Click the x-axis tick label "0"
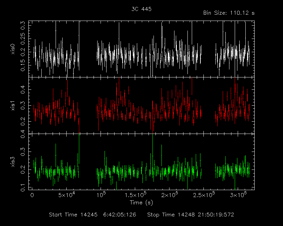This screenshot has height=226, width=283. pos(32,195)
